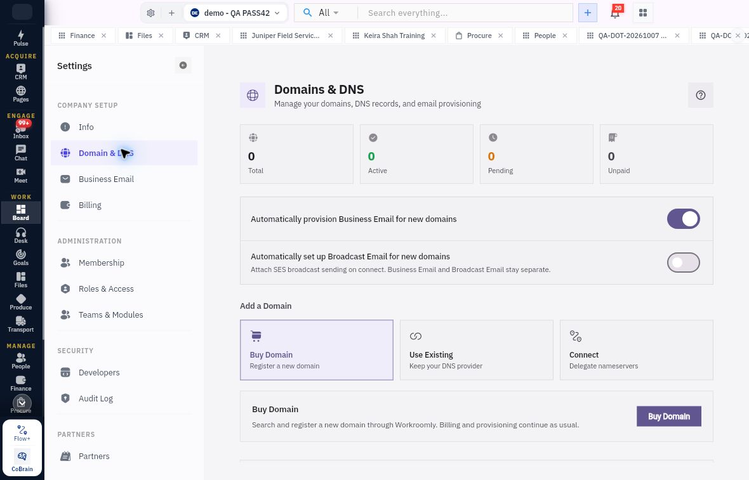Open the Inbox with 99+ badge
749x480 pixels.
(x=20, y=130)
